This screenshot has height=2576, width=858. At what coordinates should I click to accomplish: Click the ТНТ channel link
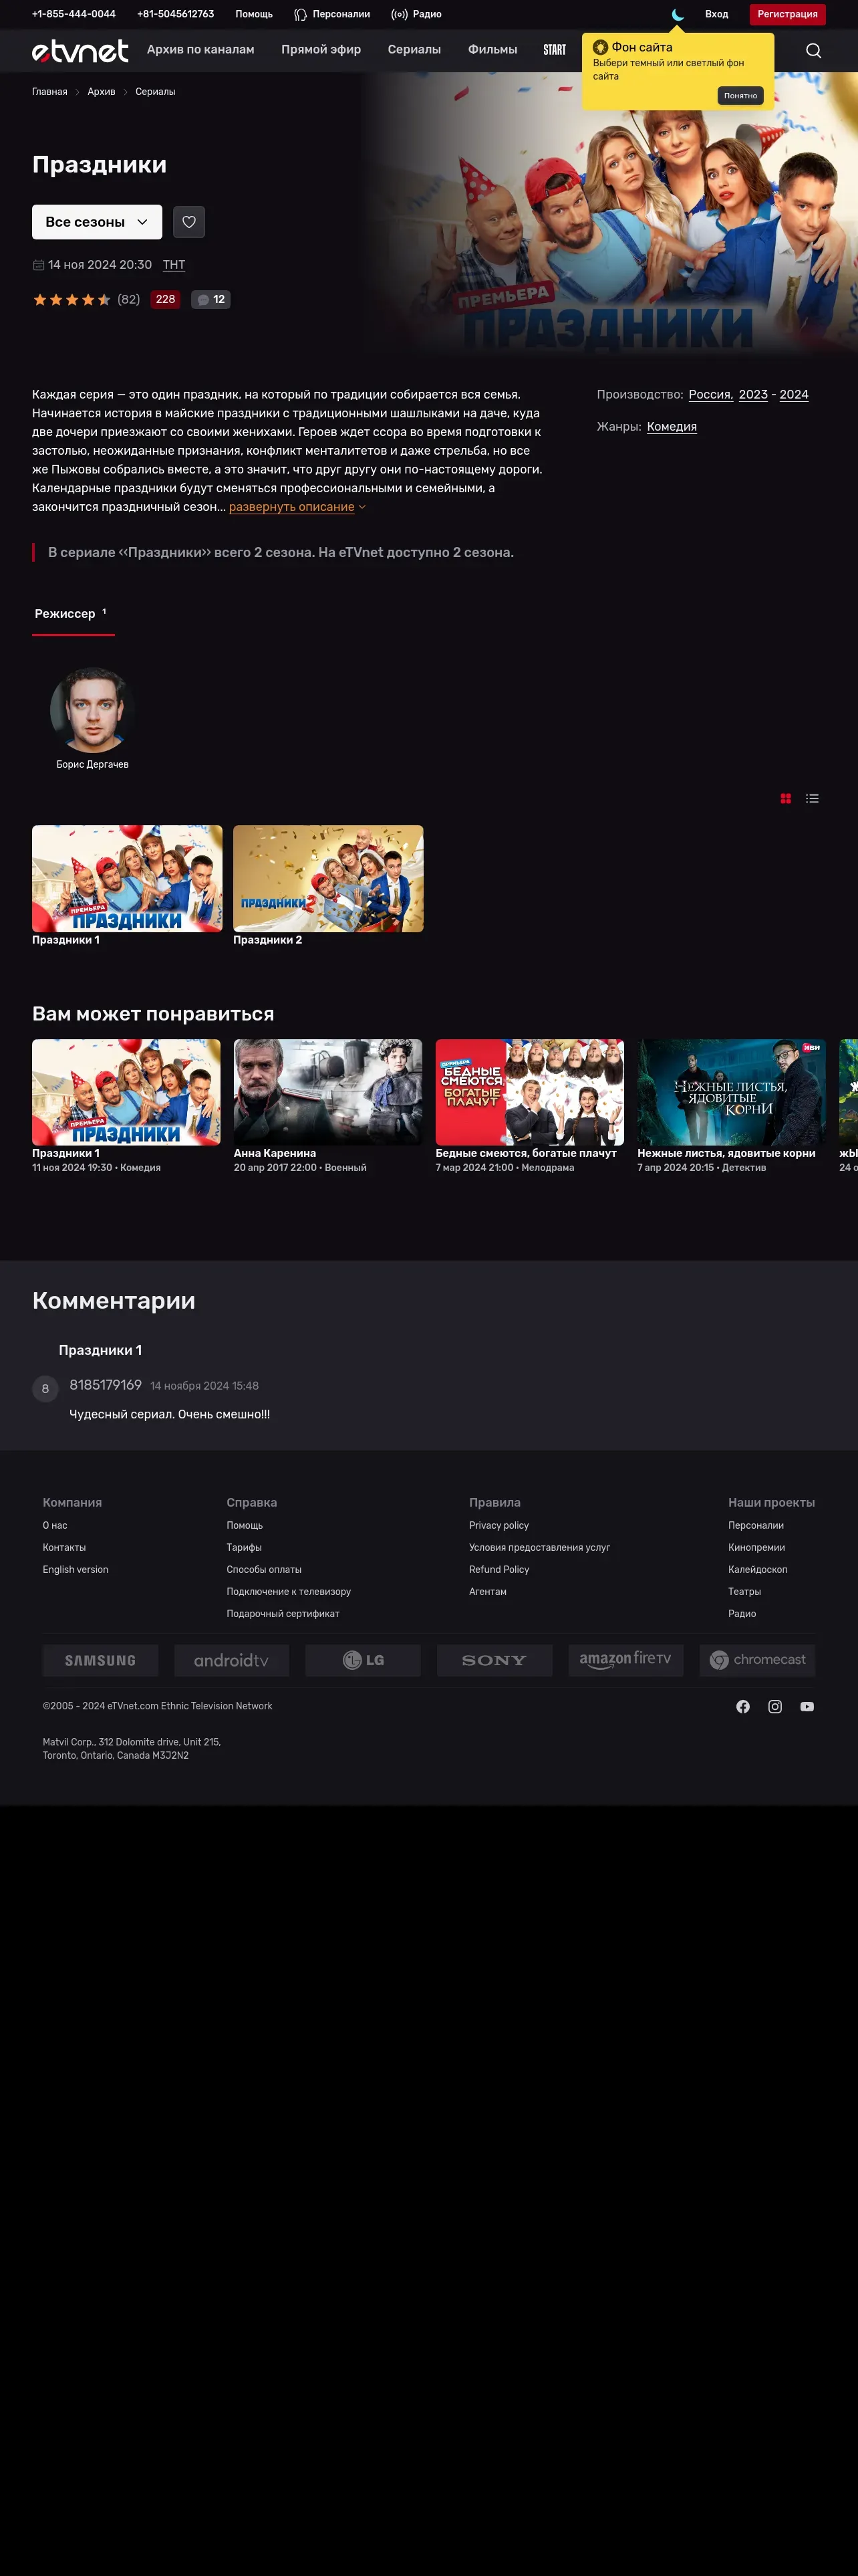(x=174, y=265)
